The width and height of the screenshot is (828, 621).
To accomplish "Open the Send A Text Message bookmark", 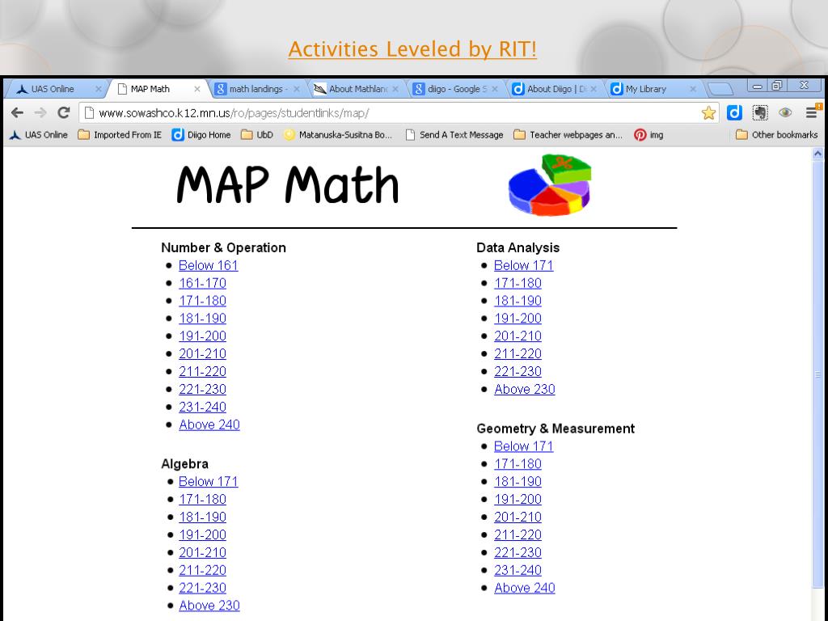I will [454, 135].
